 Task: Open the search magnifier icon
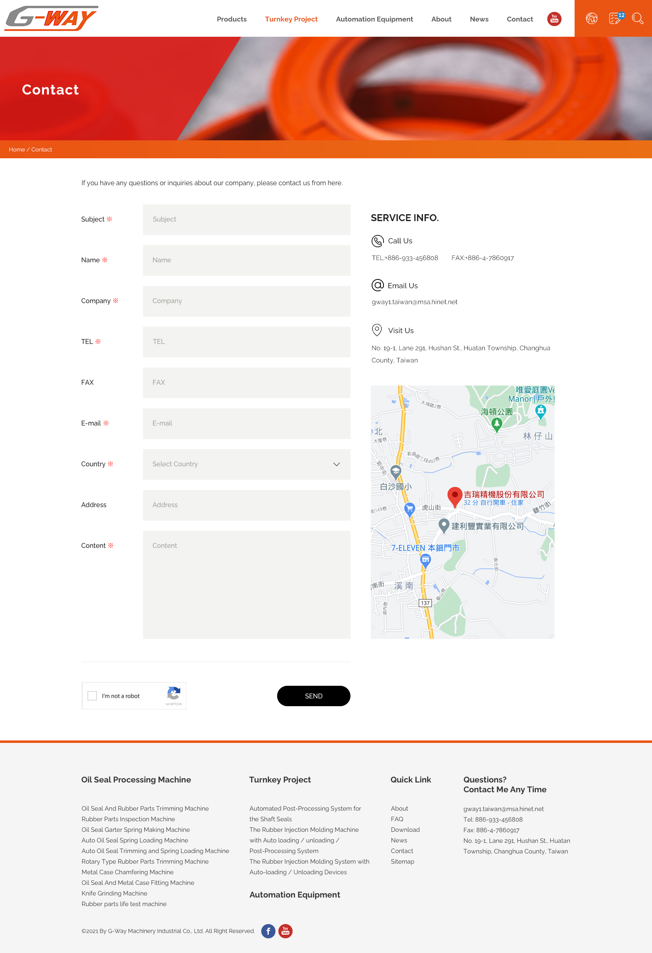click(637, 18)
